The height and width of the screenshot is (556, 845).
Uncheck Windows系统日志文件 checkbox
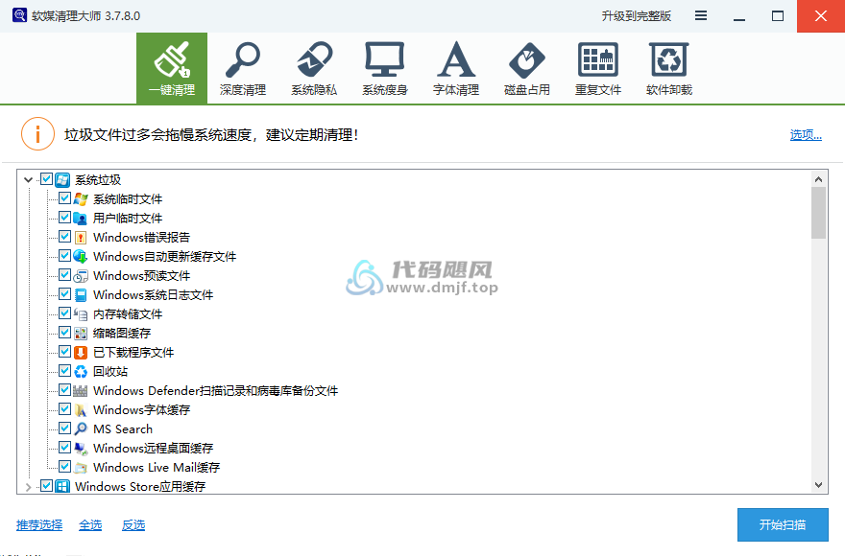click(x=64, y=294)
